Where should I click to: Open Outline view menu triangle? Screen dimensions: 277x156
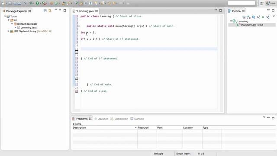pyautogui.click(x=274, y=16)
